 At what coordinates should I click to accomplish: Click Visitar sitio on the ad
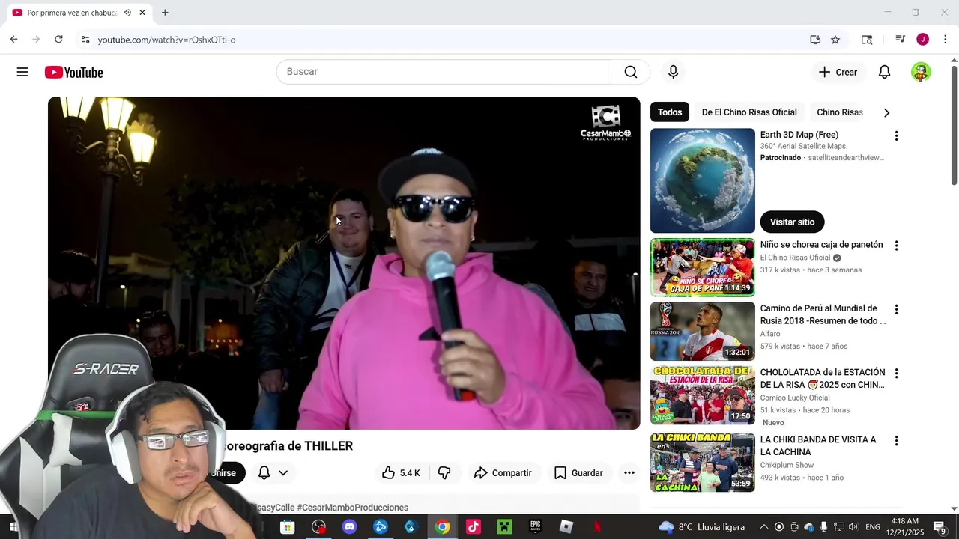(x=792, y=222)
